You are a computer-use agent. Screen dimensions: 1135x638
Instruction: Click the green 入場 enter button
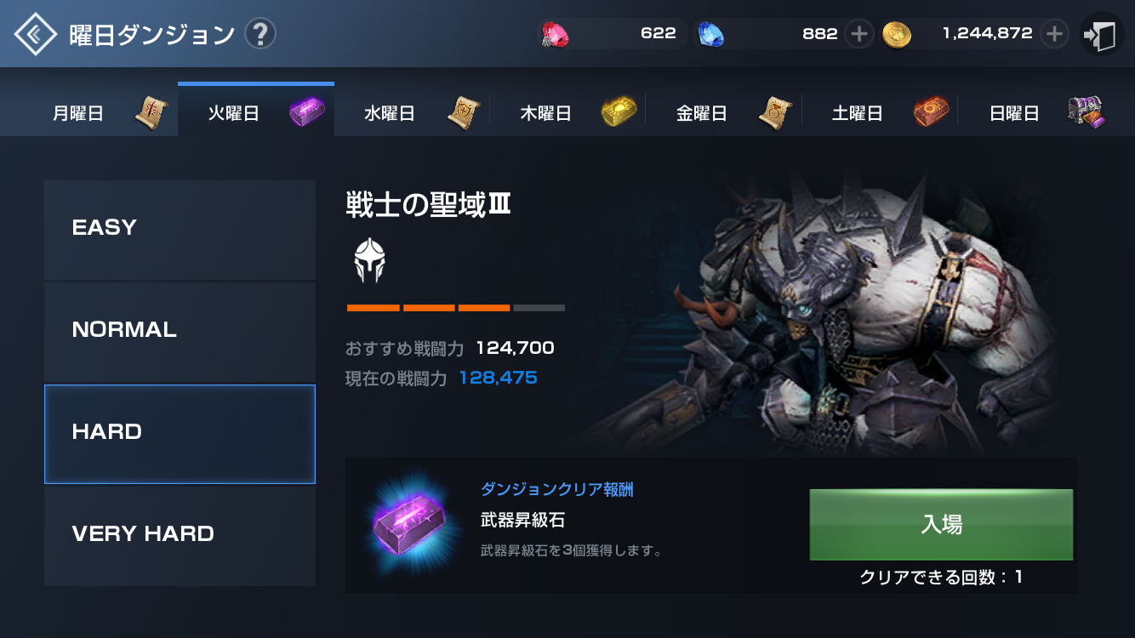point(941,524)
